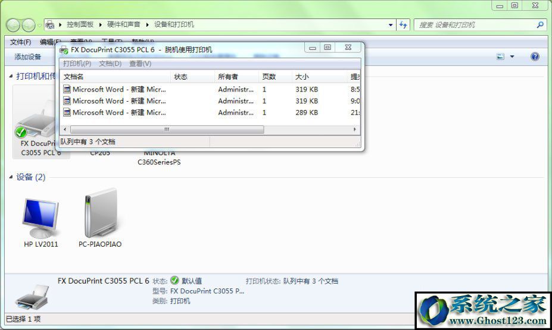The height and width of the screenshot is (330, 552).
Task: Click the 289 KB size cell
Action: pos(307,112)
